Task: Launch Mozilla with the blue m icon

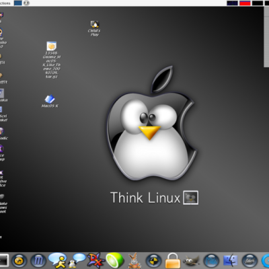Action: coord(38,261)
